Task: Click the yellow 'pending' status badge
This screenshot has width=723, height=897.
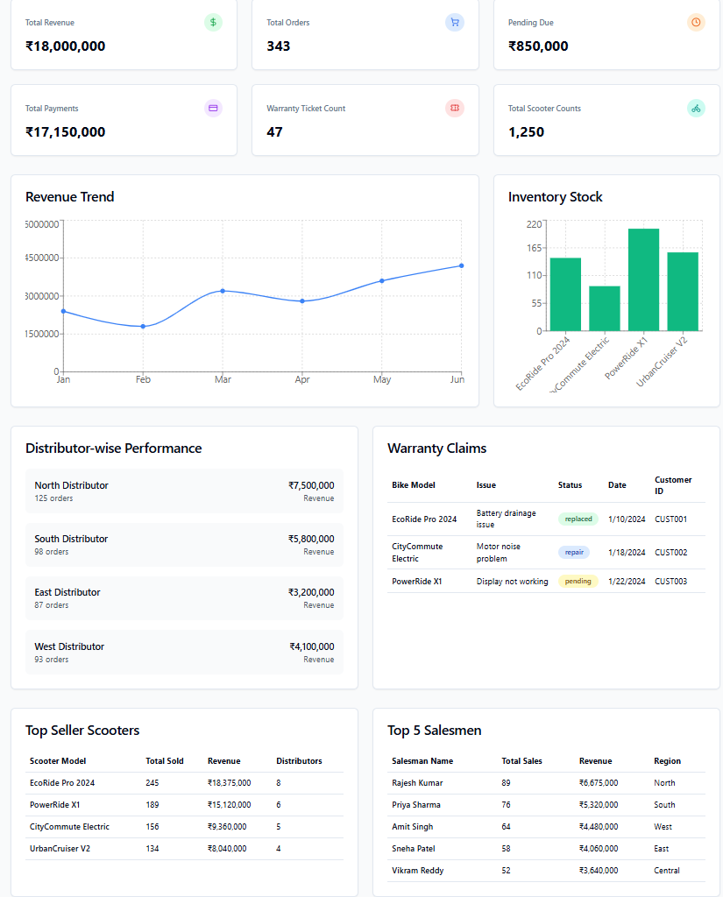Action: 578,581
